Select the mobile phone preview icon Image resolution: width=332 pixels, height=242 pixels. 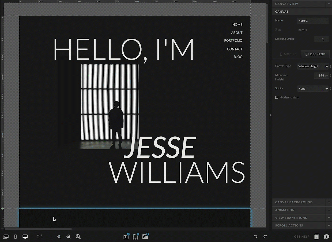click(16, 237)
